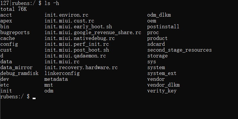The height and width of the screenshot is (119, 238).
Task: Click the system_ext directory name
Action: [162, 73]
